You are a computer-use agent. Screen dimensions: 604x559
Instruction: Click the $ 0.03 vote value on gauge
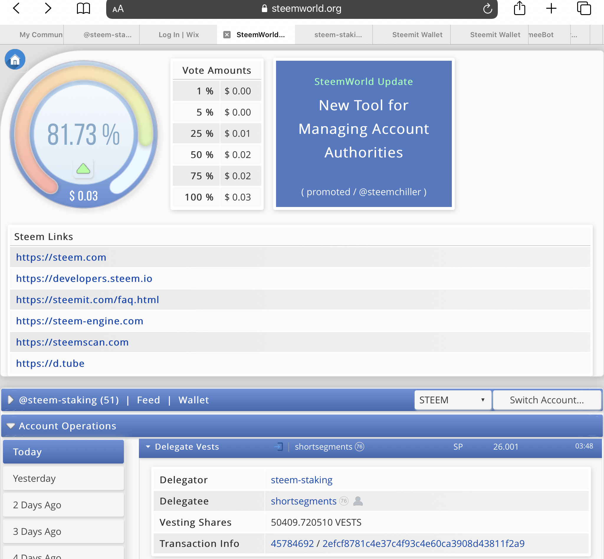(x=83, y=196)
